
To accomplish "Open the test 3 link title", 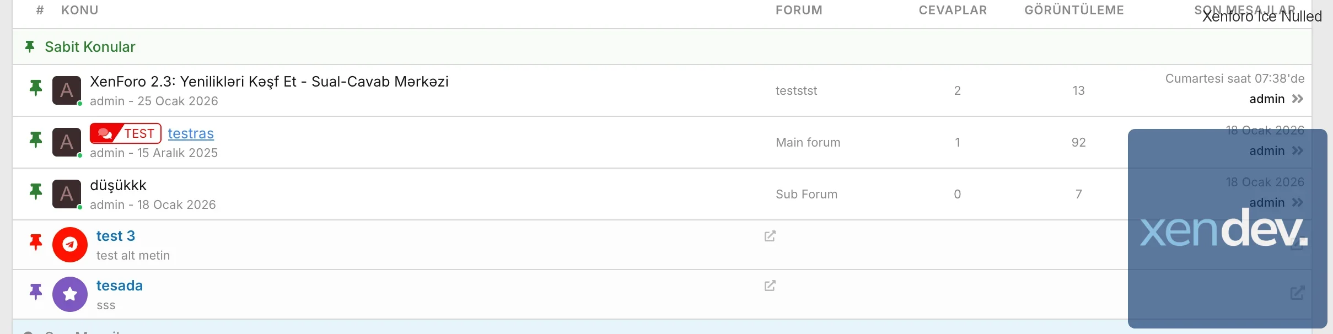I will coord(116,236).
